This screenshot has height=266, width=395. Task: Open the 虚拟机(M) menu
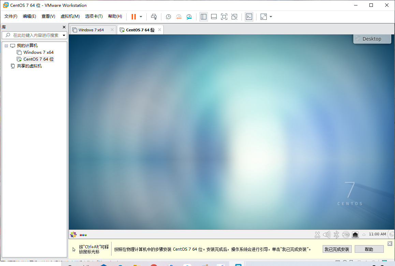pyautogui.click(x=70, y=16)
